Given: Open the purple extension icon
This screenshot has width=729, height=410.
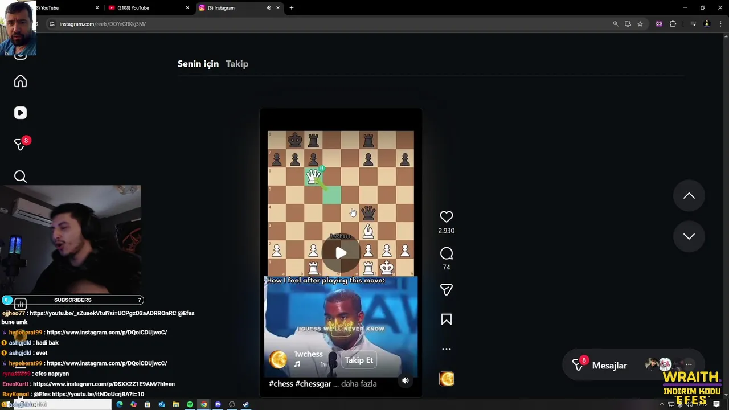Looking at the screenshot, I should point(659,24).
